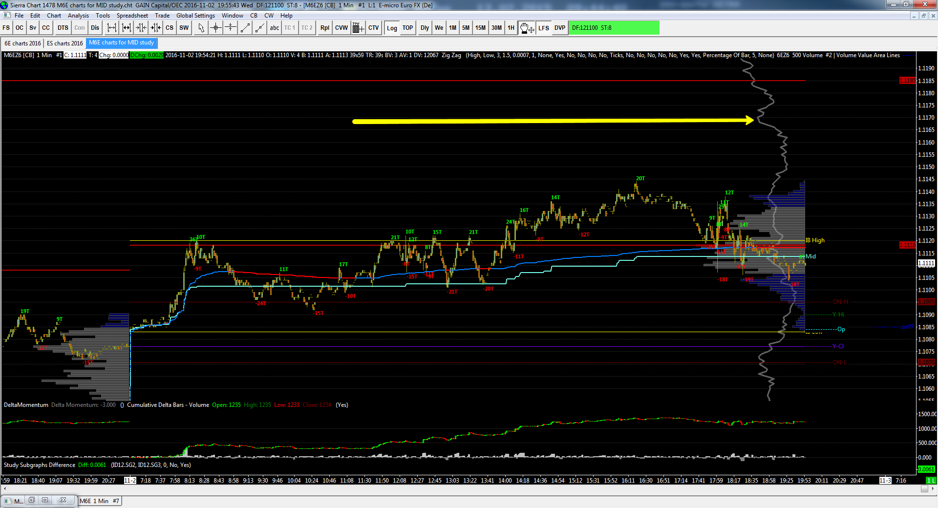938x508 pixels.
Task: Click the SW toolbar button
Action: point(184,28)
